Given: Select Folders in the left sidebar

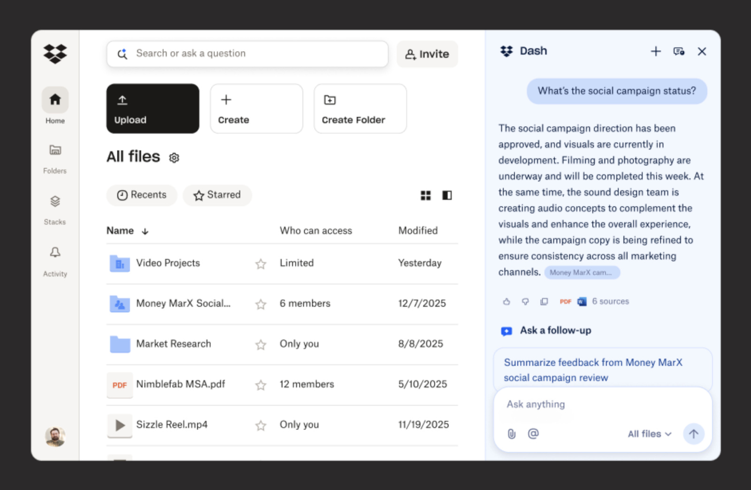Looking at the screenshot, I should click(x=55, y=156).
